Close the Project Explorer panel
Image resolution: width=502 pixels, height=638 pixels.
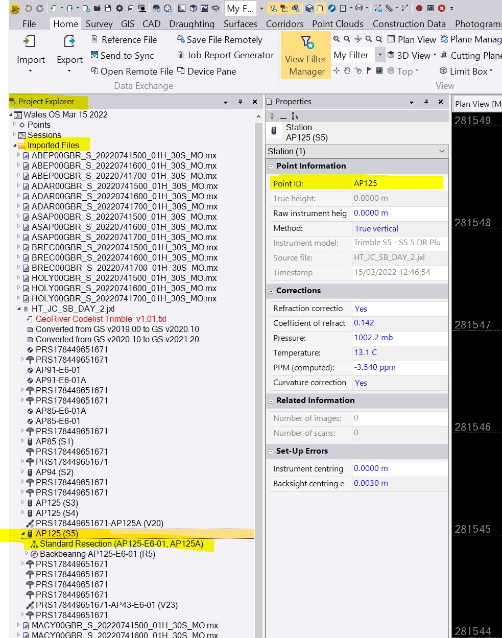[x=254, y=102]
